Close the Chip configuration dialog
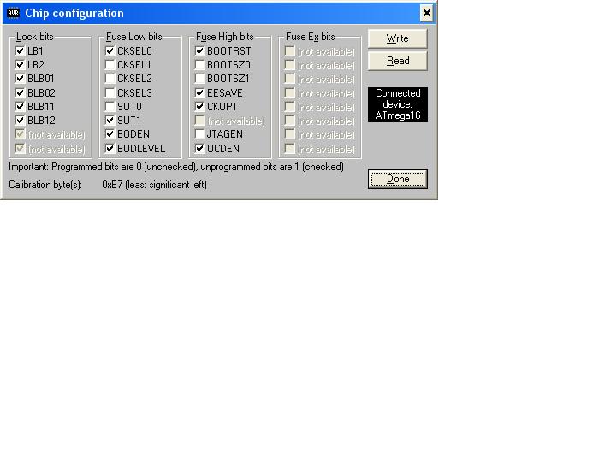This screenshot has width=599, height=449. click(x=427, y=14)
